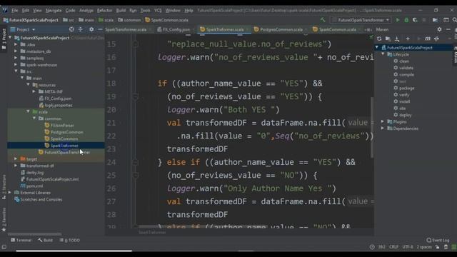Download sources icon in Maven toolbar
The image size is (457, 257).
(x=397, y=39)
